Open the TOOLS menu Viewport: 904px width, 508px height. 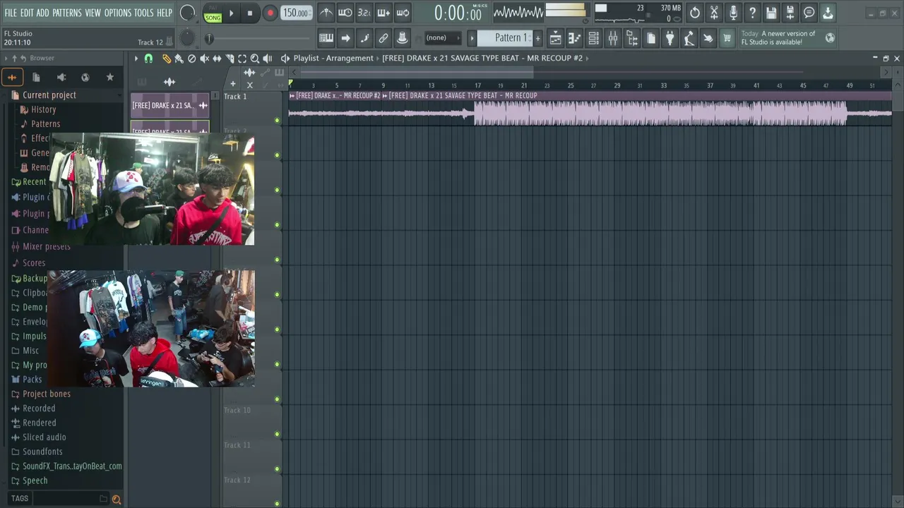pyautogui.click(x=144, y=13)
